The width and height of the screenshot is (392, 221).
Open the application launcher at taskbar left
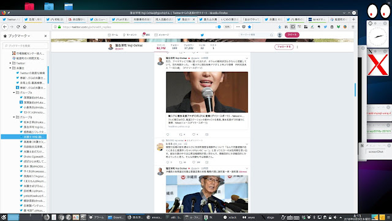coord(3,217)
